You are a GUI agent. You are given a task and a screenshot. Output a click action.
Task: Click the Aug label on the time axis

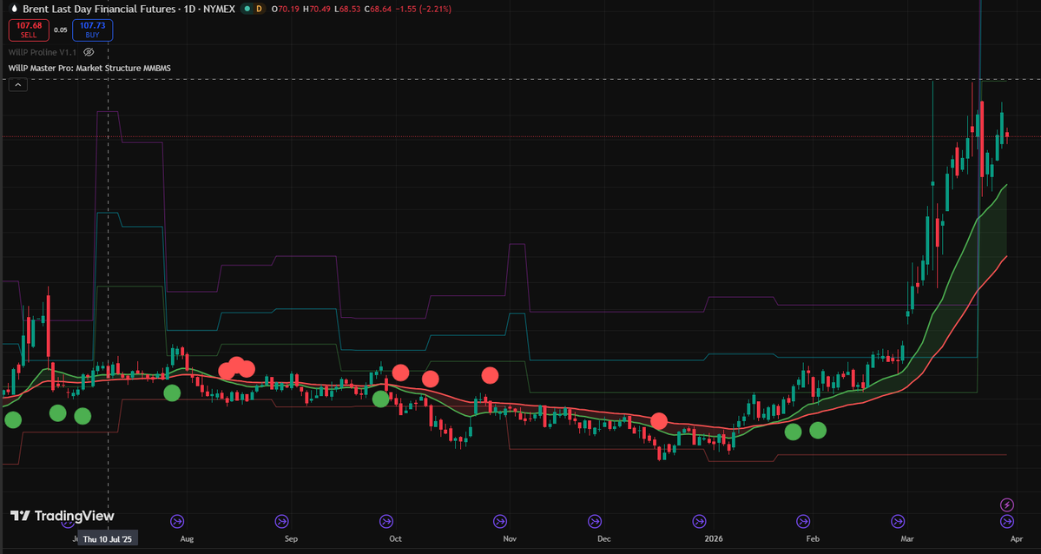(x=188, y=538)
